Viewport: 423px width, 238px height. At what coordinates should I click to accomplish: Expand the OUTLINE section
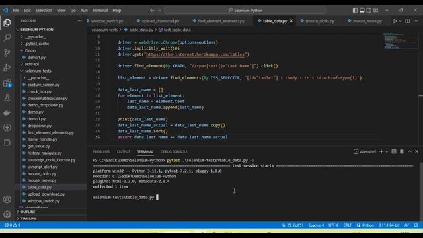click(28, 212)
